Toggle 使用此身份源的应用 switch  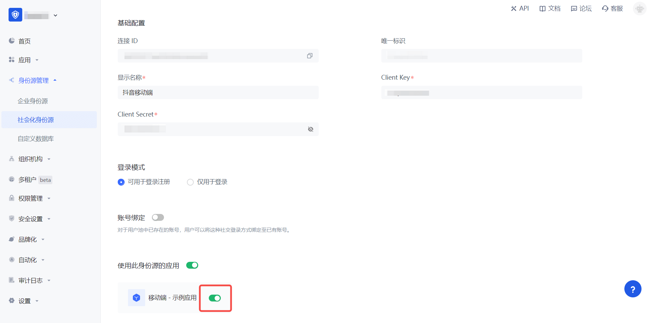click(192, 265)
